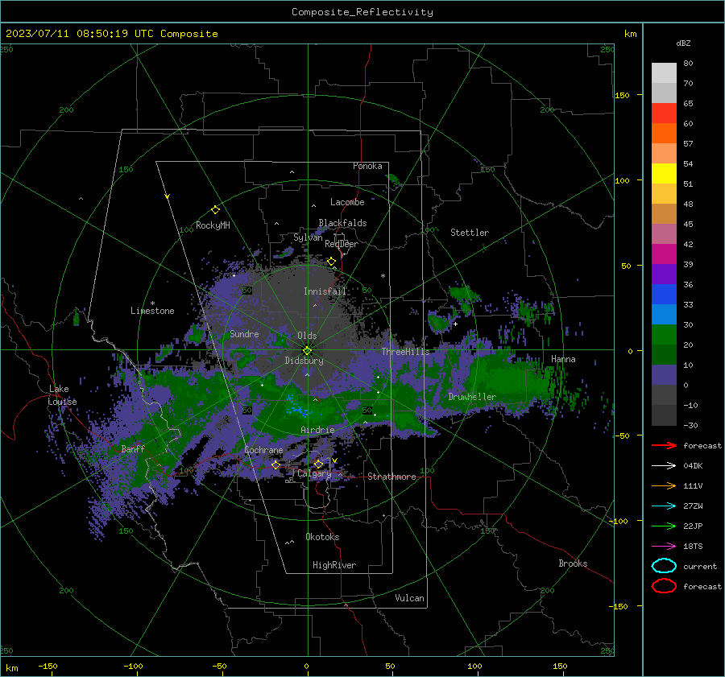Click the Innisfail city label
Viewport: 725px width, 677px height.
click(325, 291)
